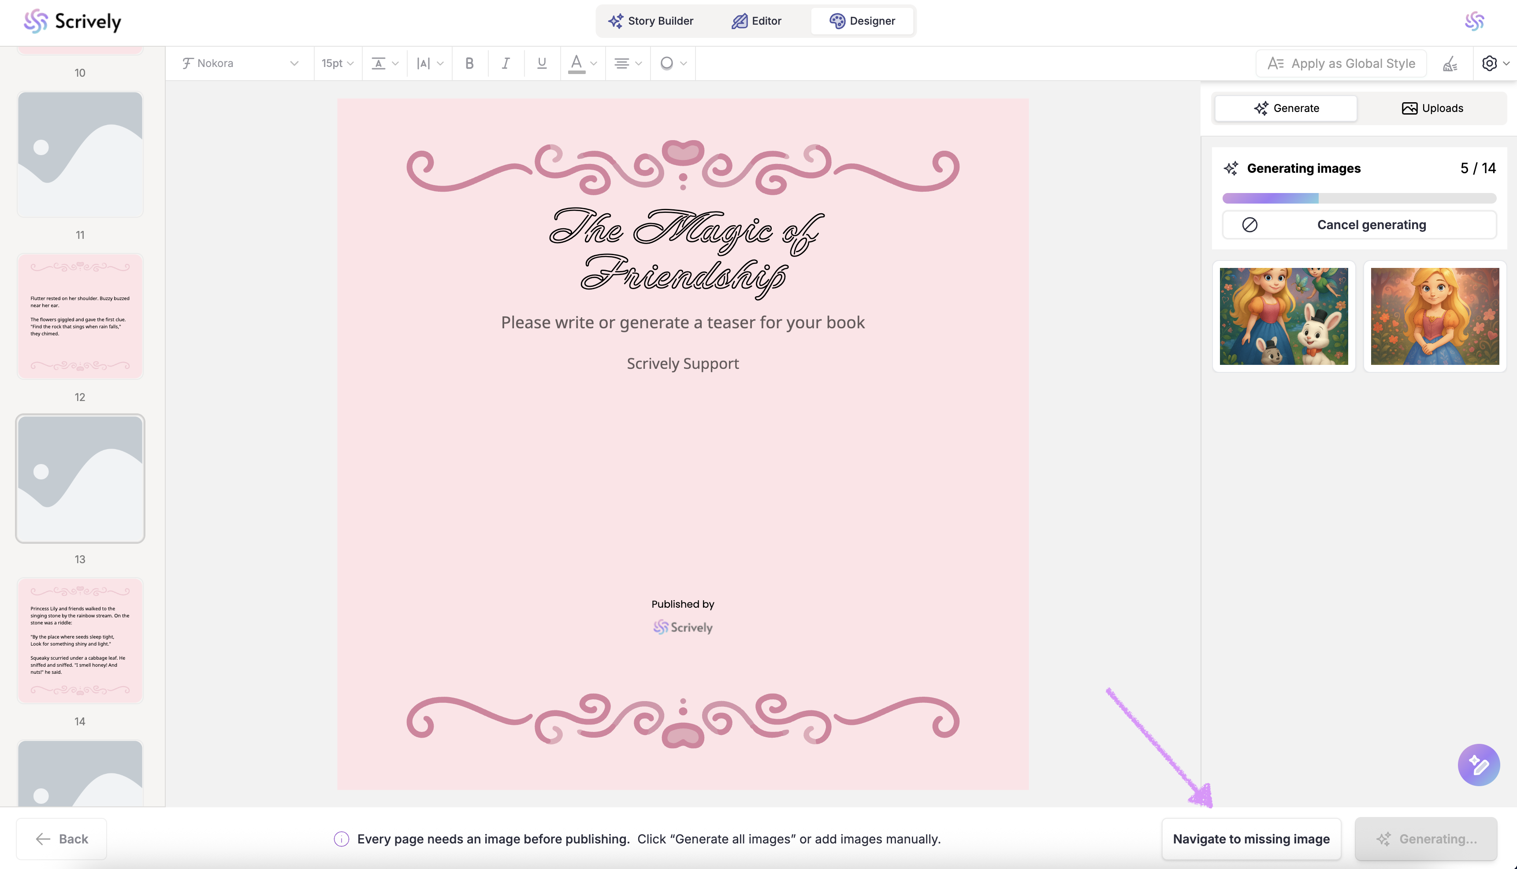The width and height of the screenshot is (1517, 869).
Task: Expand the text color picker dropdown
Action: tap(593, 63)
